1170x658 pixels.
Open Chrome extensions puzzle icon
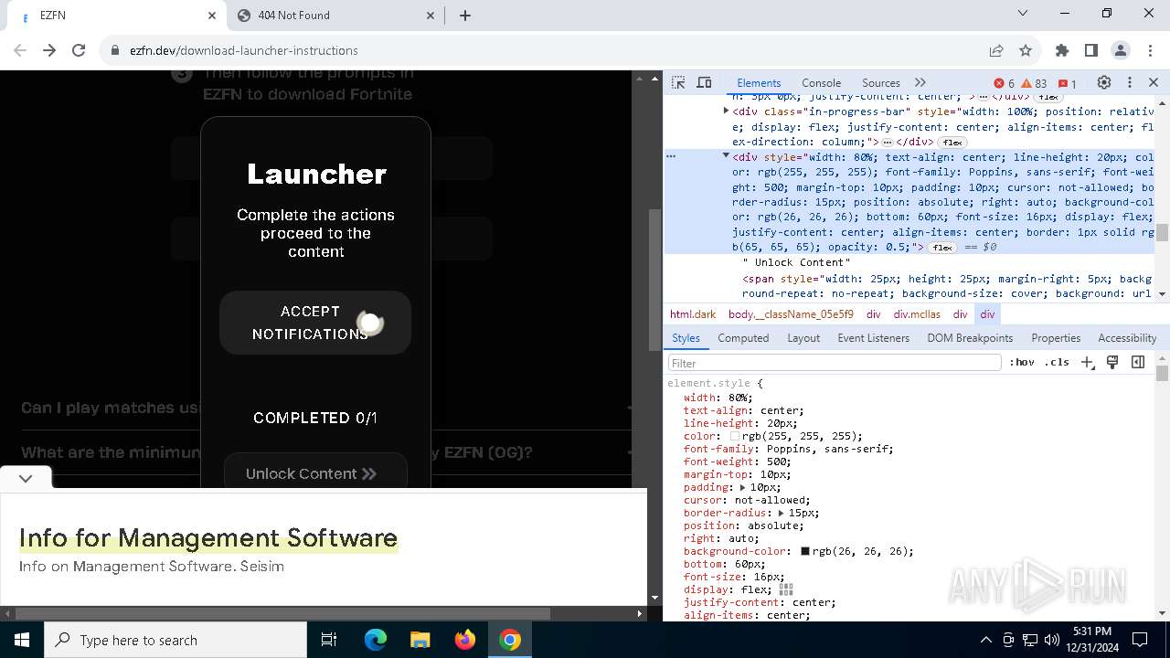[x=1062, y=50]
